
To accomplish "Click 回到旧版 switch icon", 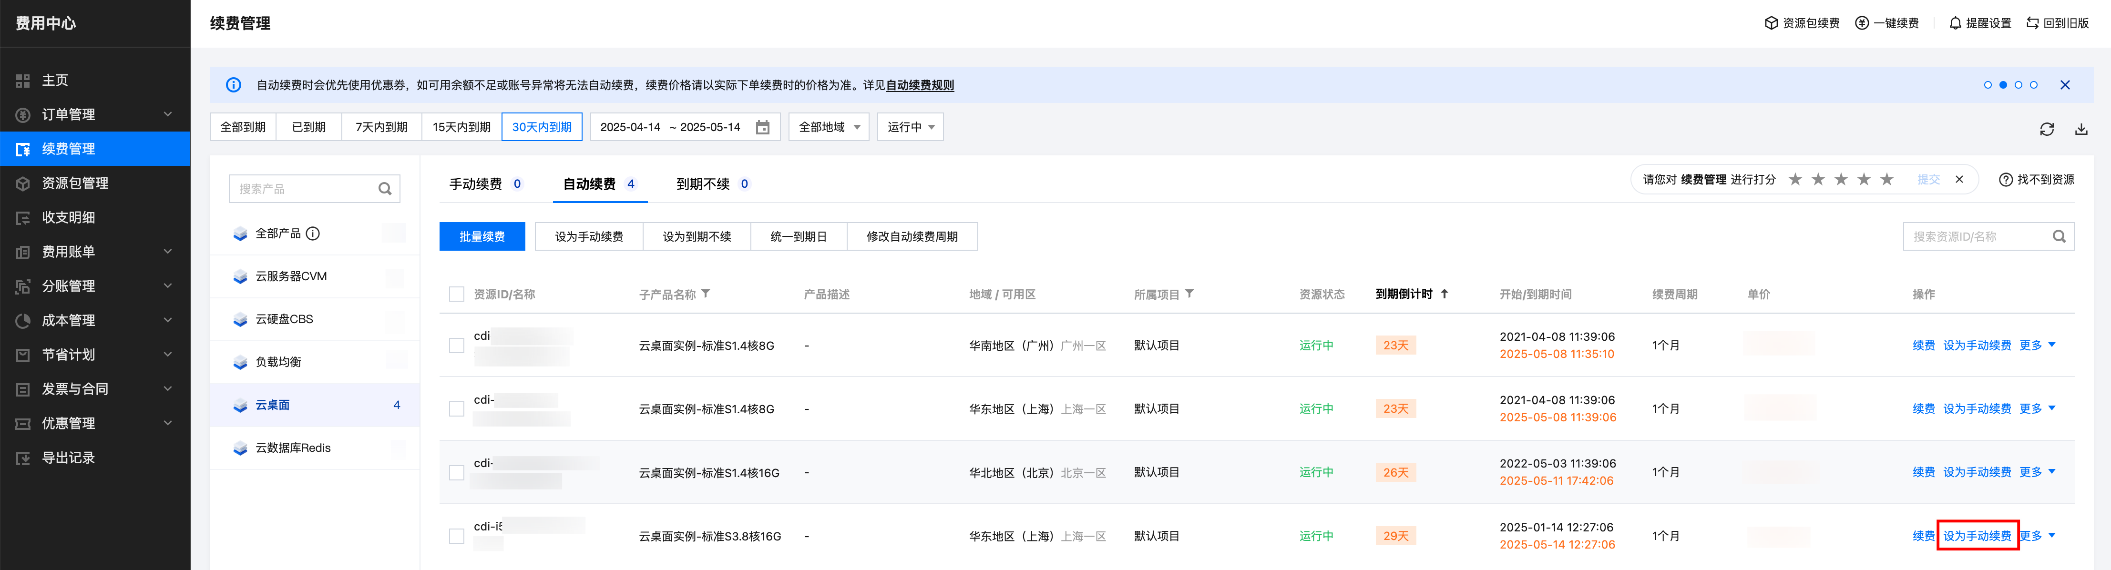I will (2032, 23).
